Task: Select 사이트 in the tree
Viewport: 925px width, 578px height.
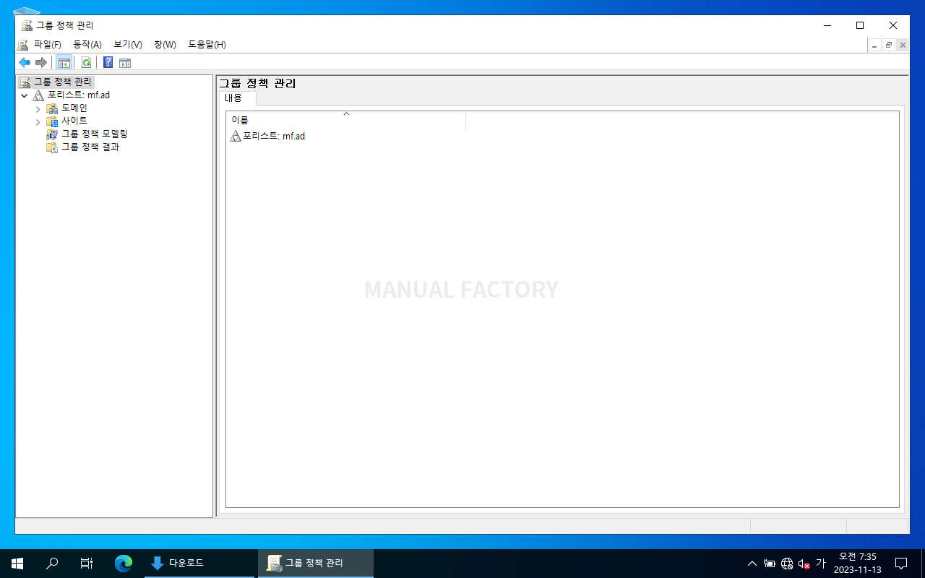Action: coord(74,121)
